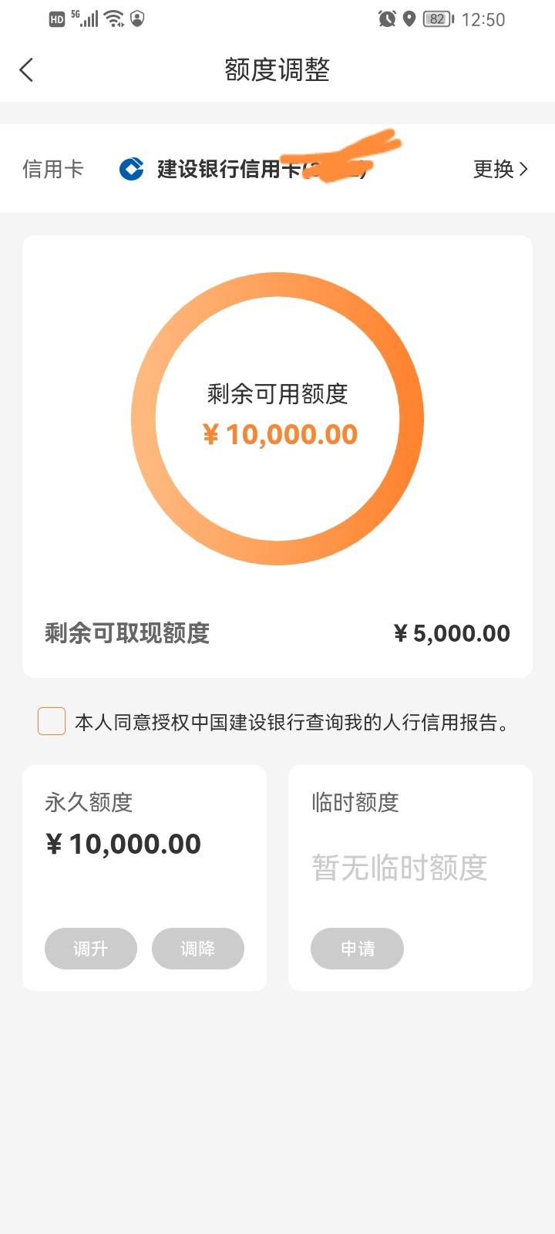Image resolution: width=555 pixels, height=1234 pixels.
Task: Tap the shield security status icon
Action: [x=137, y=19]
